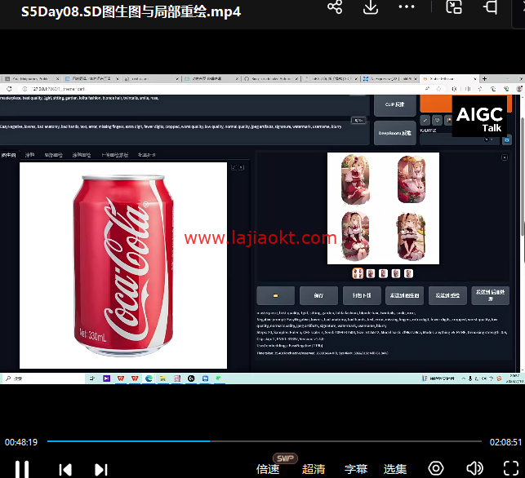Open the output folder with the yellow folder button
Image resolution: width=525 pixels, height=478 pixels.
click(275, 296)
